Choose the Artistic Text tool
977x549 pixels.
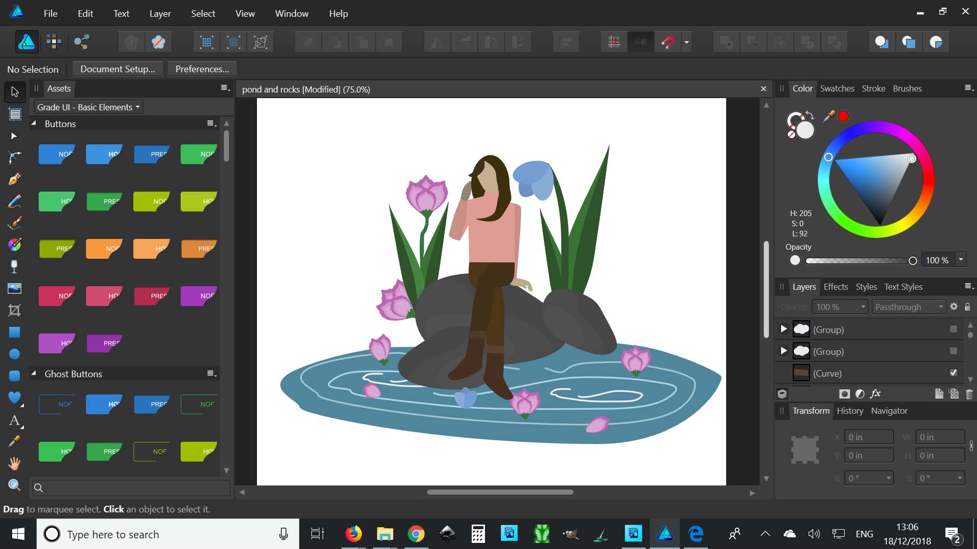pos(15,421)
